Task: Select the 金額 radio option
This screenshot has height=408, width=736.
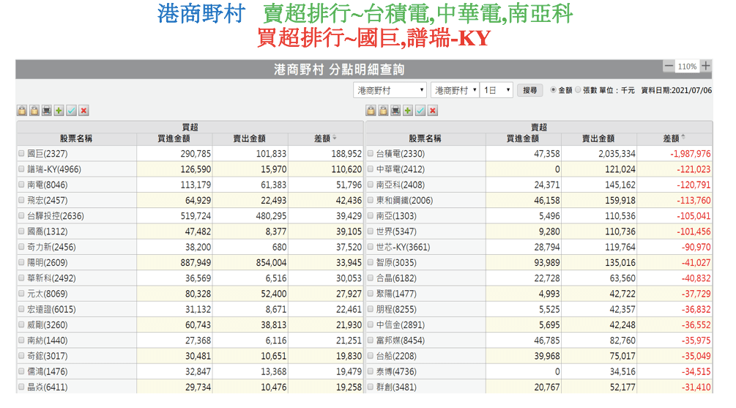Action: coord(553,90)
